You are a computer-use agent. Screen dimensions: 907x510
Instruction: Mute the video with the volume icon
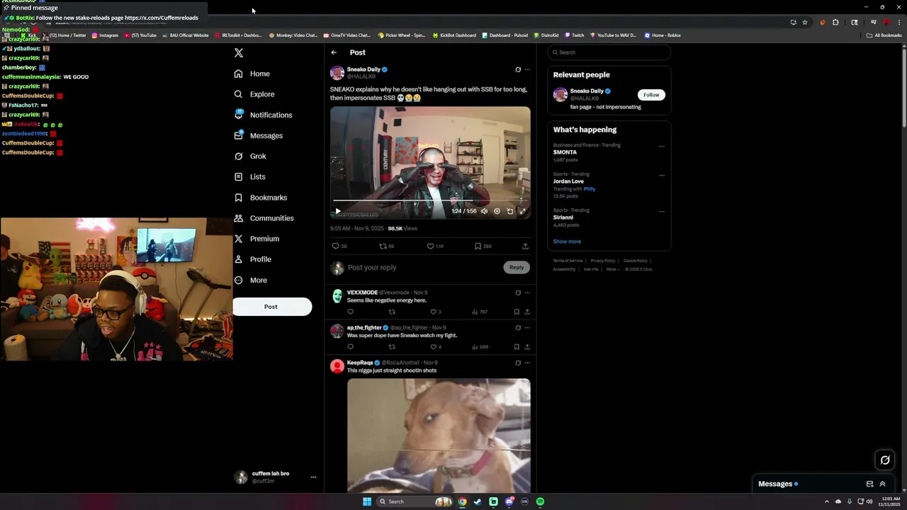[484, 211]
